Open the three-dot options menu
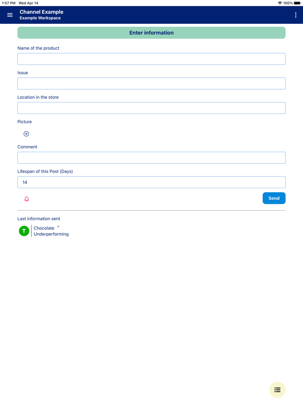The width and height of the screenshot is (303, 404). pos(296,15)
